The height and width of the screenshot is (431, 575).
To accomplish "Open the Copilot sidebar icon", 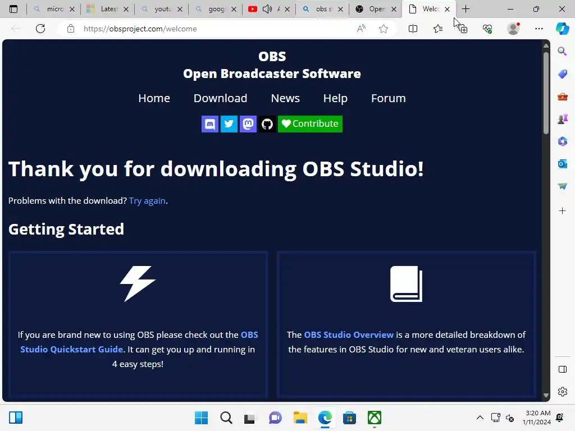I will click(562, 29).
